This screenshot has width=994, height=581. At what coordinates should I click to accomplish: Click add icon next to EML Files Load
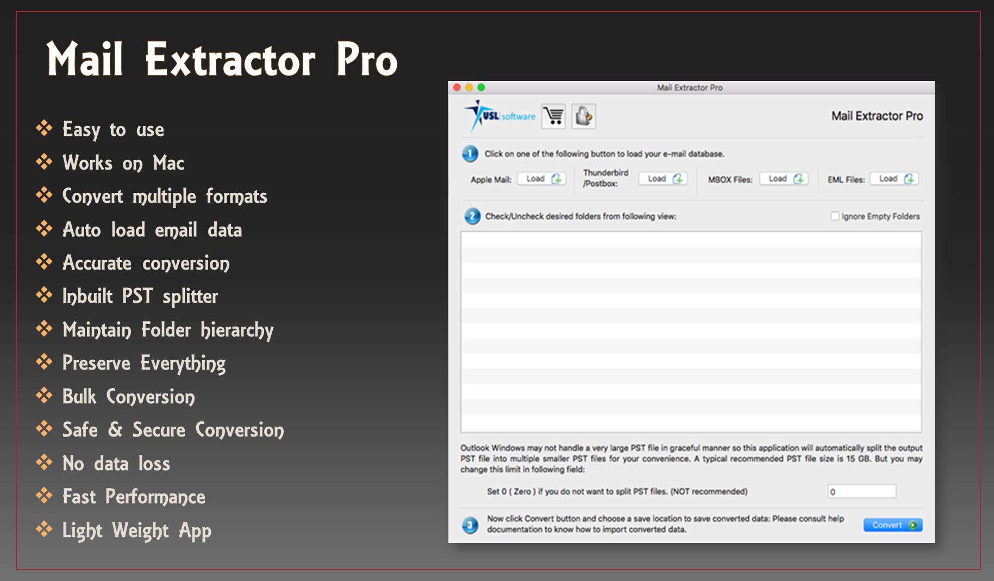910,179
